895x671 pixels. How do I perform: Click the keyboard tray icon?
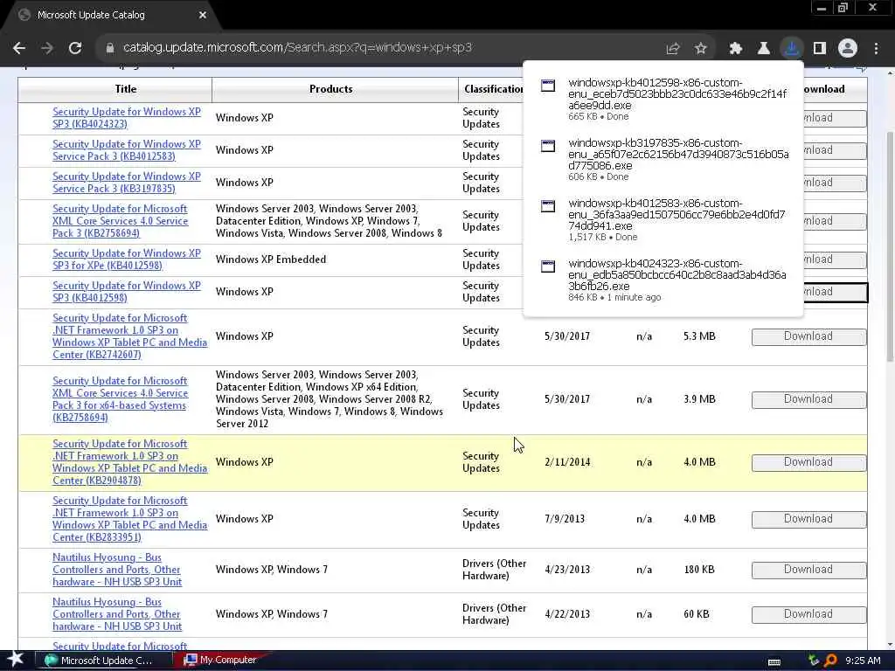point(774,662)
